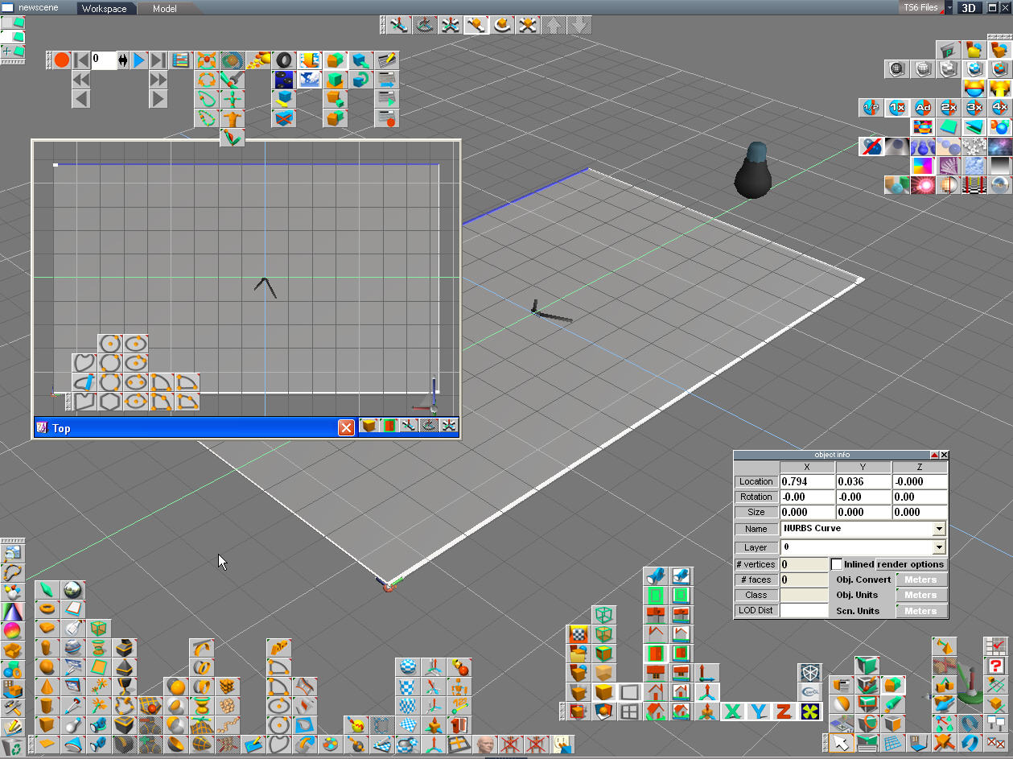Add a torus primitive
Screen dimensions: 1013x759
click(x=47, y=609)
